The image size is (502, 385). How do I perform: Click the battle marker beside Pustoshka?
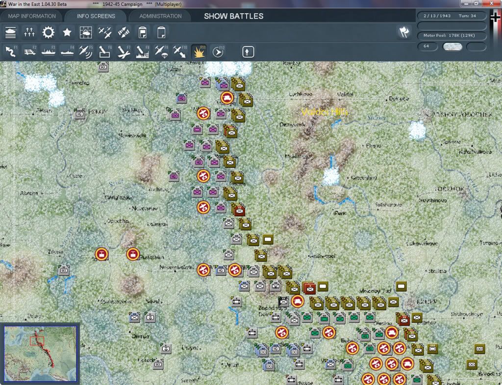132,254
